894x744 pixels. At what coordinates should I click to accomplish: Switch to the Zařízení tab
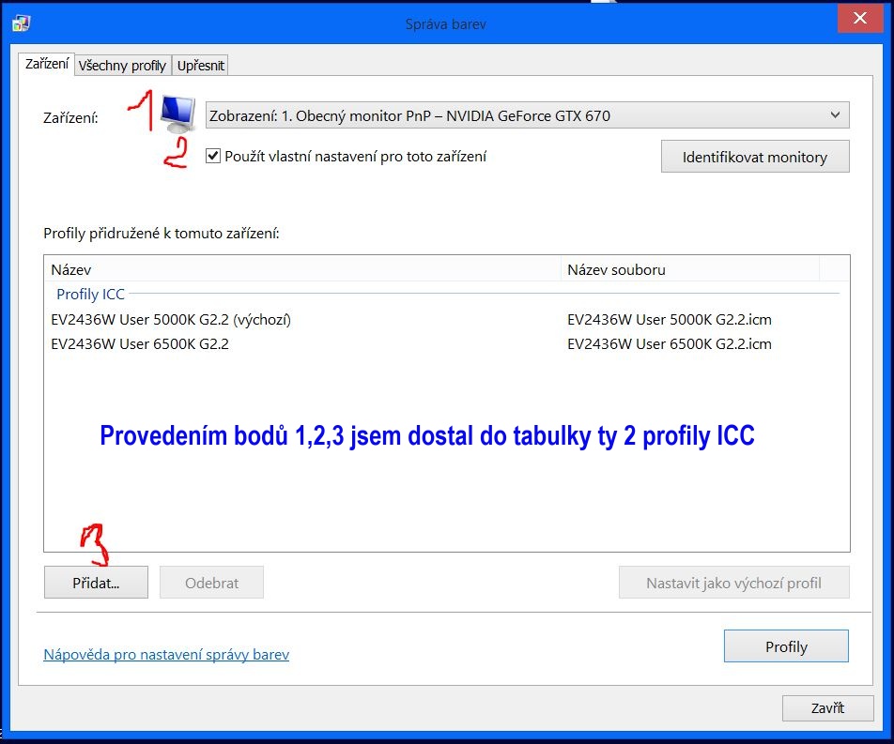[46, 64]
